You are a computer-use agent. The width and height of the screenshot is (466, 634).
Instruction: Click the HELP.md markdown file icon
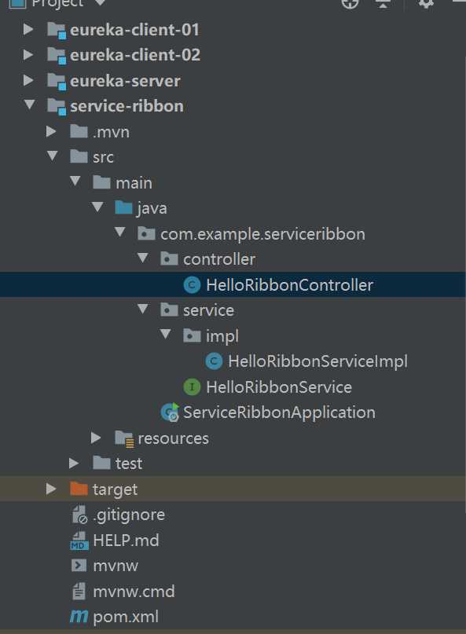tap(79, 541)
